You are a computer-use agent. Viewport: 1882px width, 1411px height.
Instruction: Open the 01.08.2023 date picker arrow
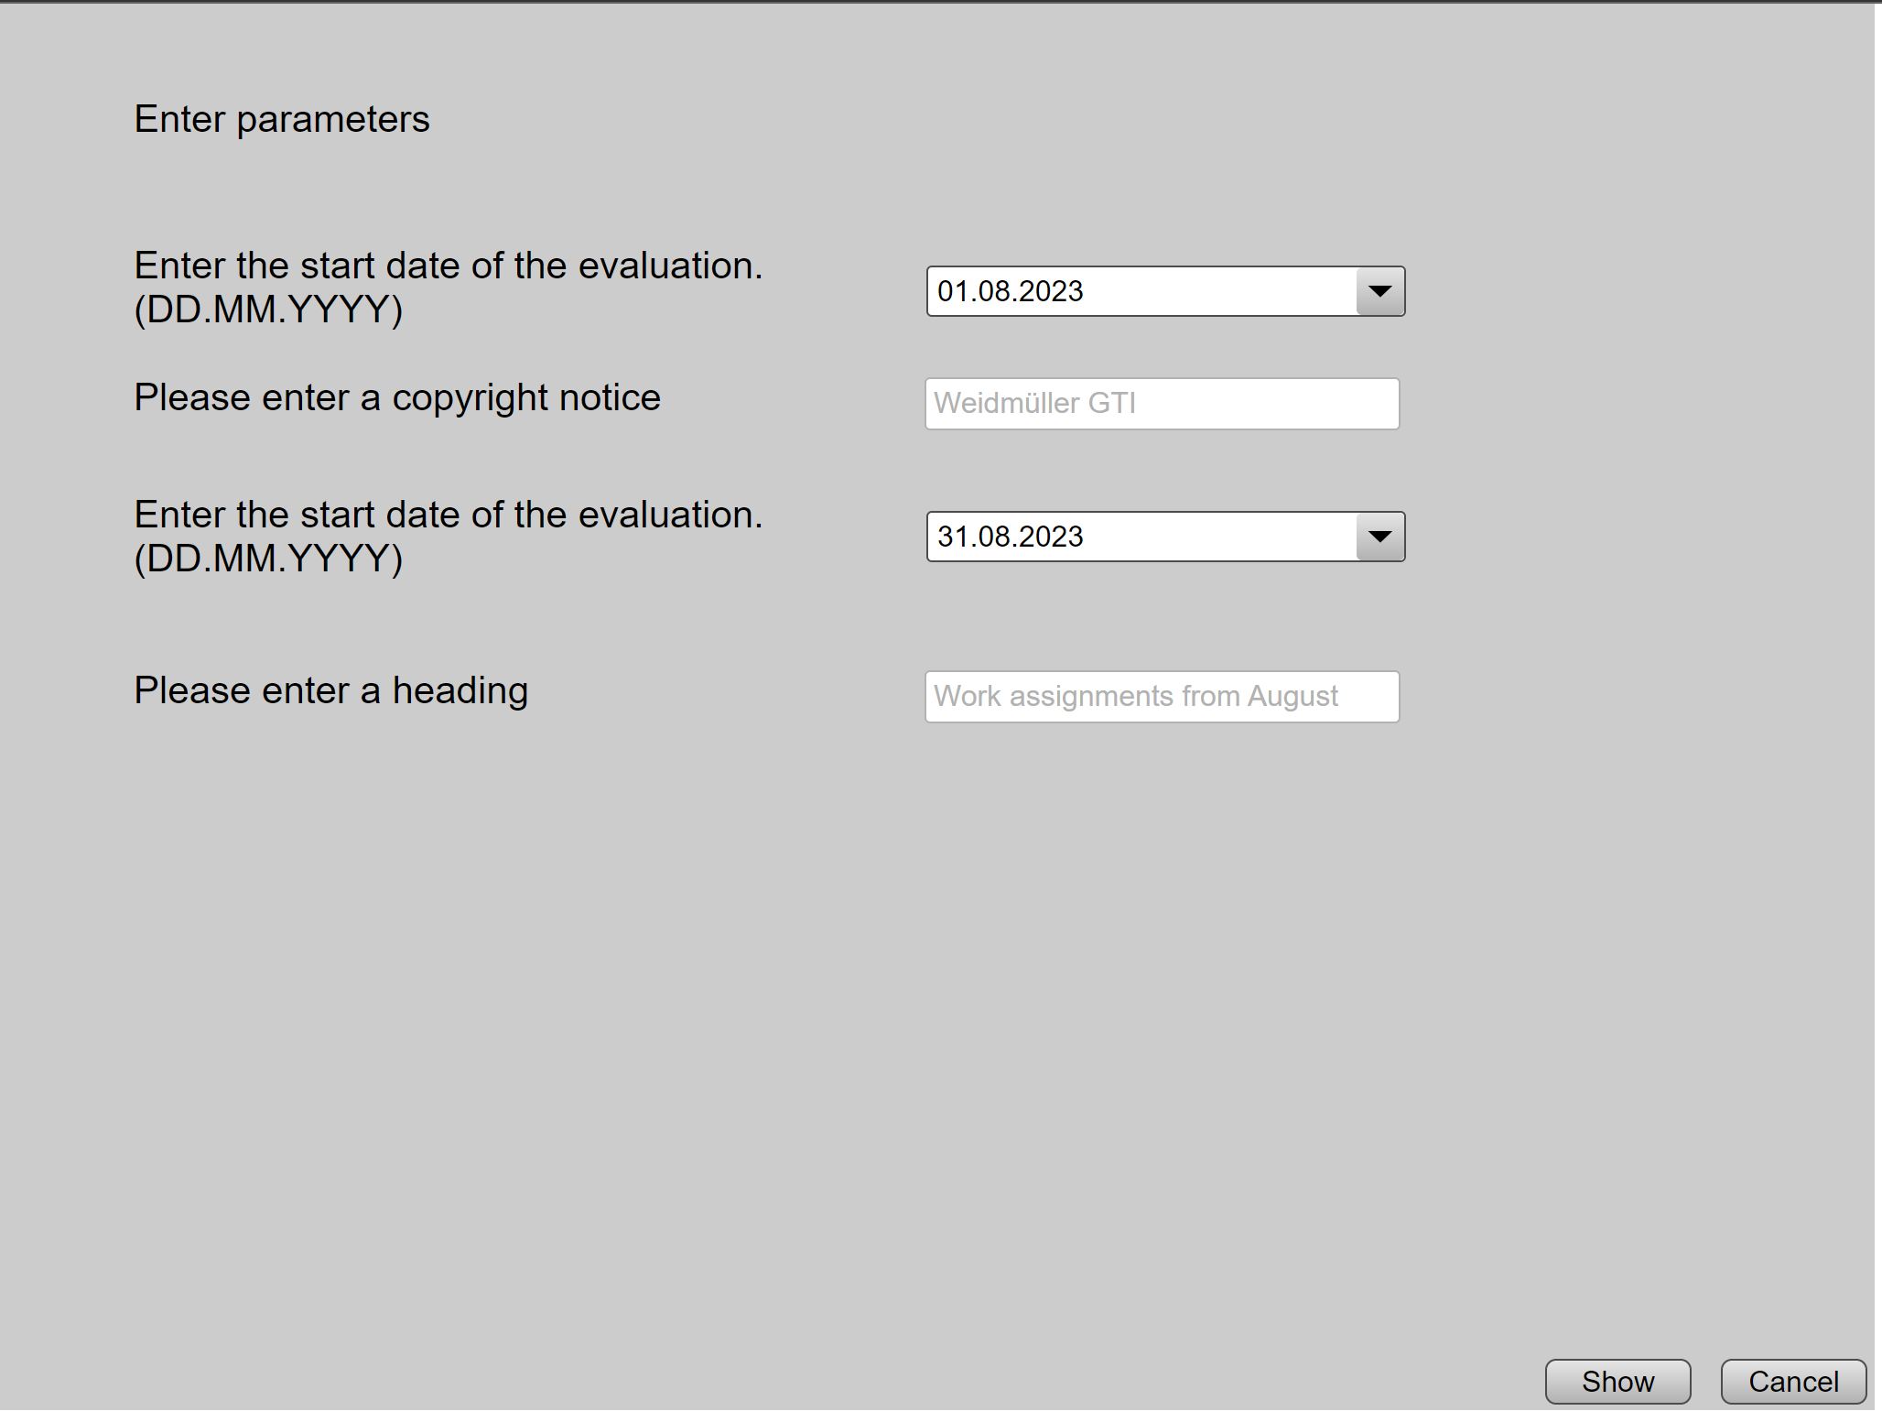coord(1379,291)
